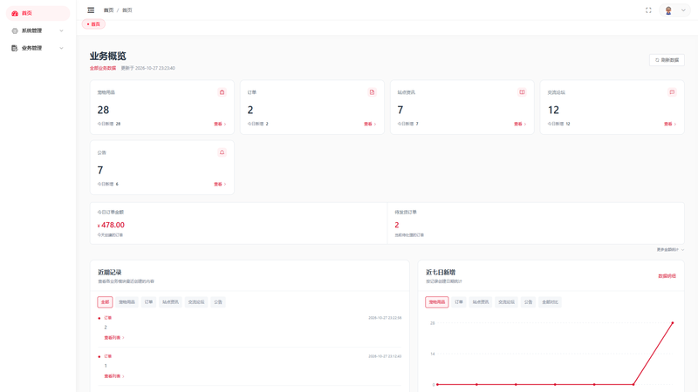Toggle the sidebar collapse hamburger icon
This screenshot has height=392, width=698.
(x=91, y=10)
